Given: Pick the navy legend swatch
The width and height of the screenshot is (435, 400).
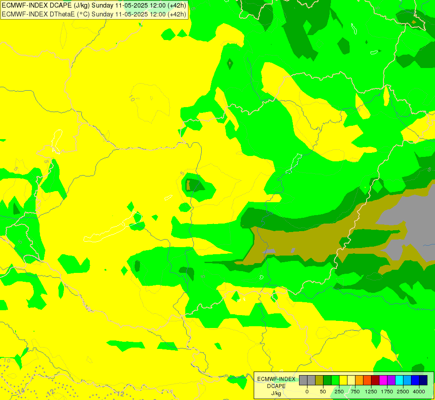Looking at the screenshot, I should point(423,380).
